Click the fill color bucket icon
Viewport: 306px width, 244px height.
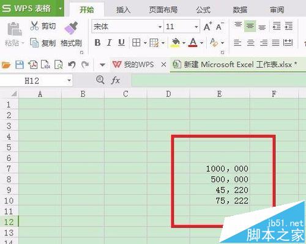coord(176,43)
